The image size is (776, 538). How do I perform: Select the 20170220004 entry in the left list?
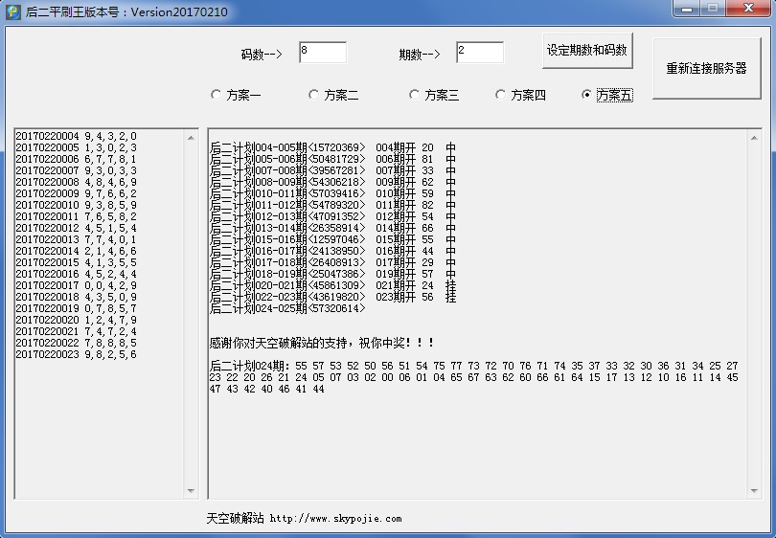pyautogui.click(x=77, y=136)
